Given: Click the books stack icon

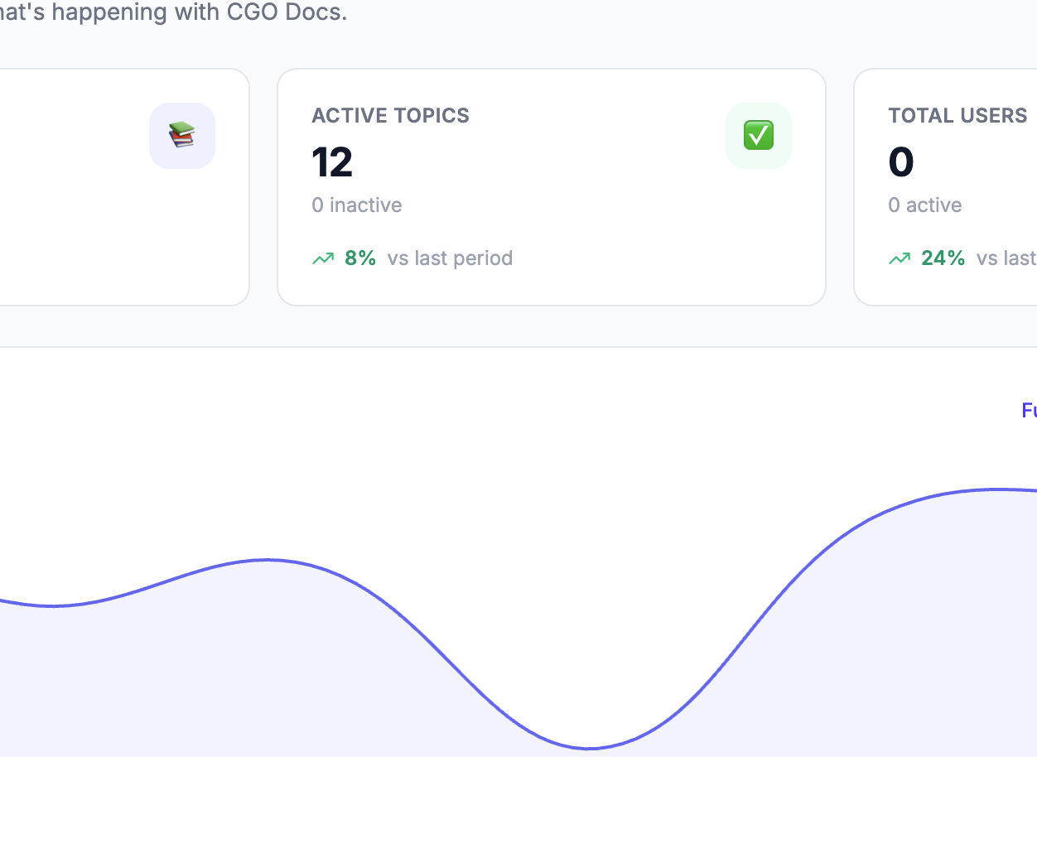Looking at the screenshot, I should tap(181, 135).
